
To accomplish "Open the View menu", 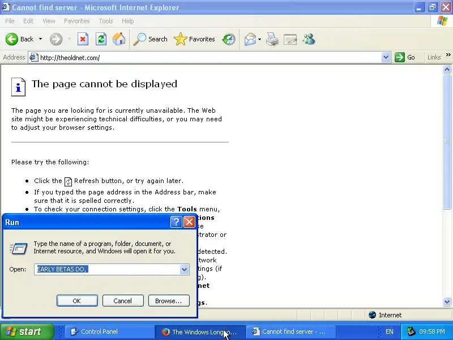I will pyautogui.click(x=49, y=21).
